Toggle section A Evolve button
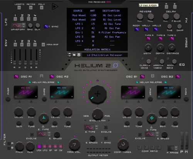The width and height of the screenshot is (193, 159). 32,135
